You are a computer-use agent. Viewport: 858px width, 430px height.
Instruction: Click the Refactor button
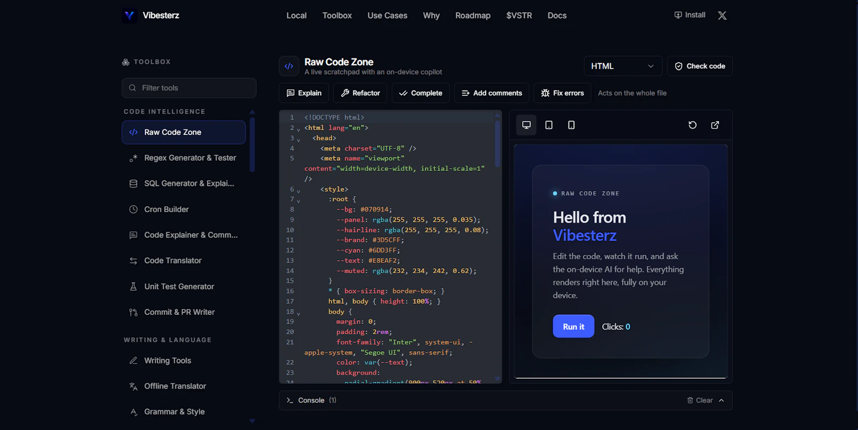[360, 93]
